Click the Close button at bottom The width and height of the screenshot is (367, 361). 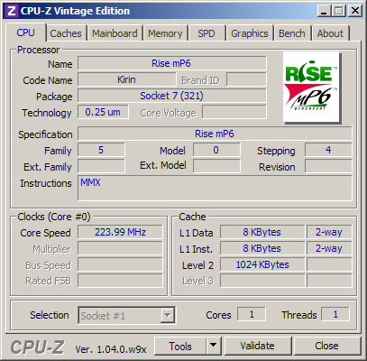[x=326, y=347]
